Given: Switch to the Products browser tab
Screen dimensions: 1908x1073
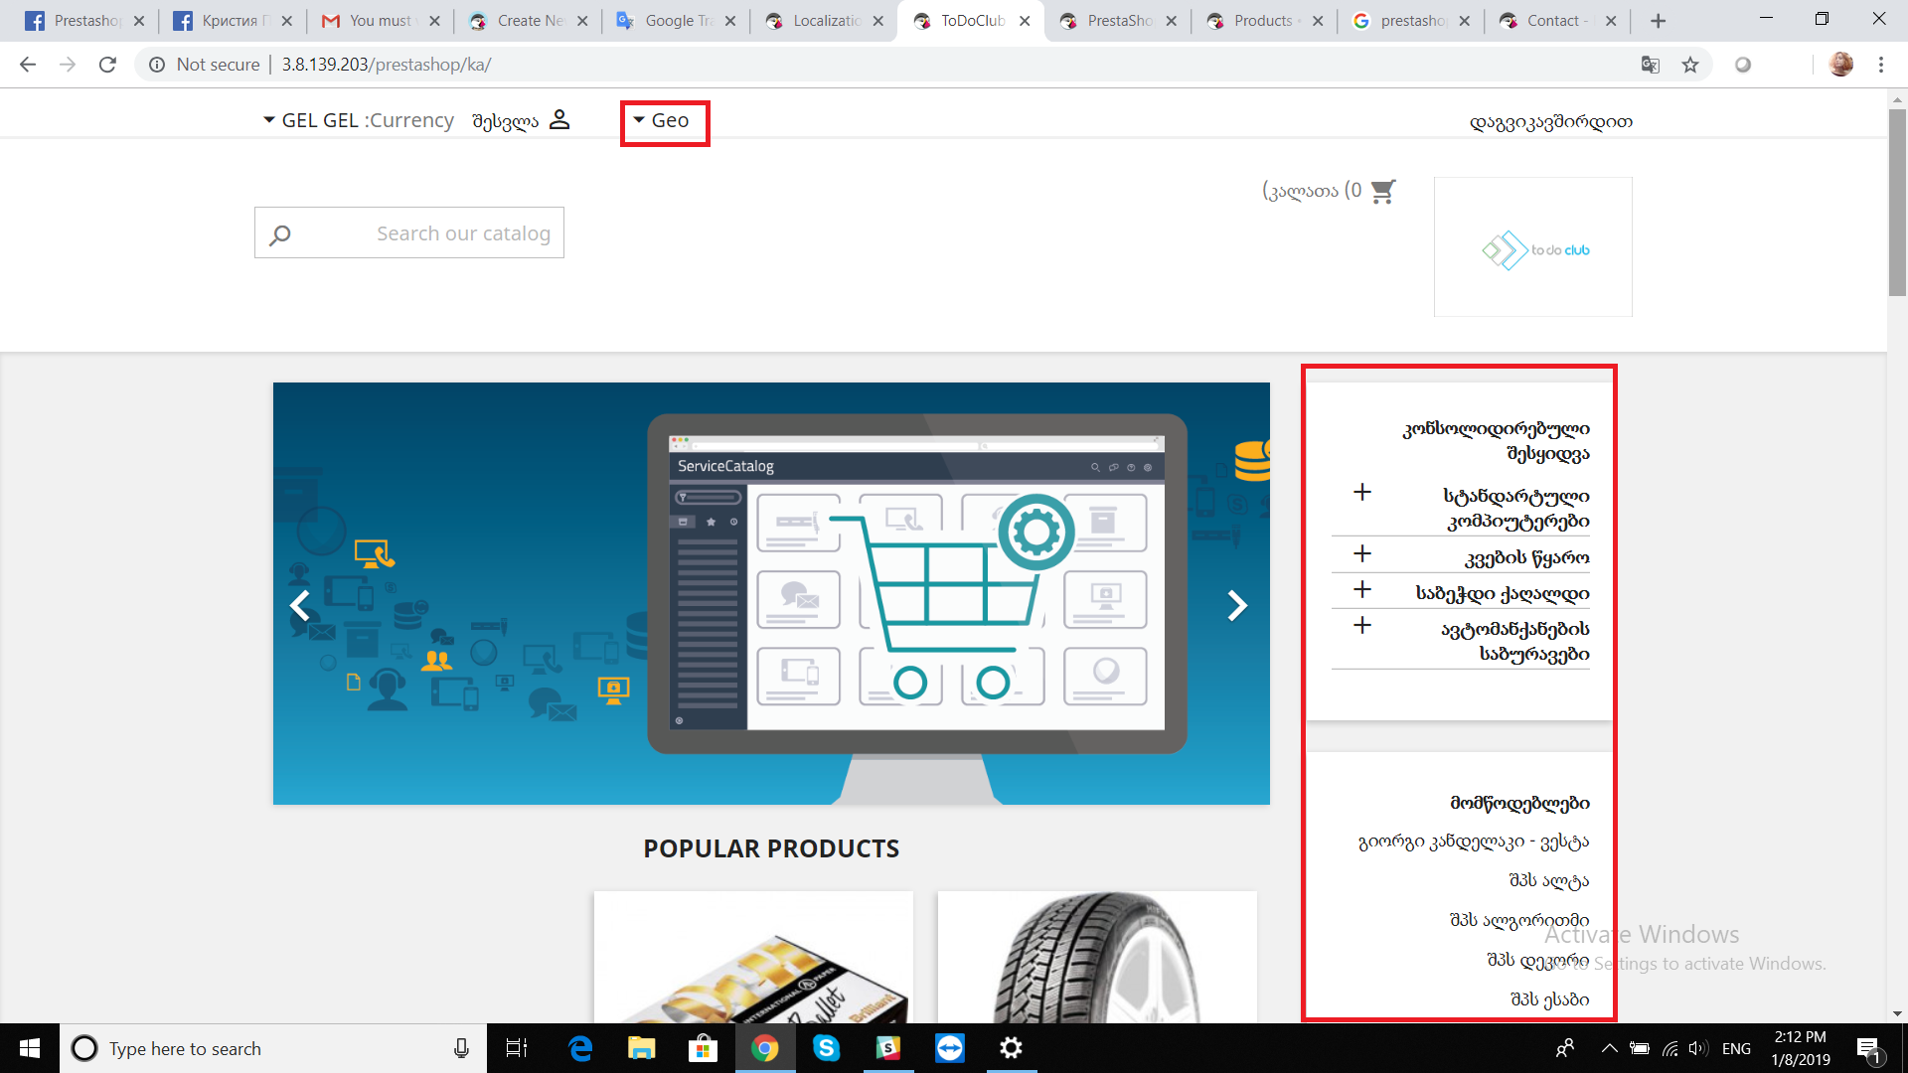Looking at the screenshot, I should (x=1262, y=21).
